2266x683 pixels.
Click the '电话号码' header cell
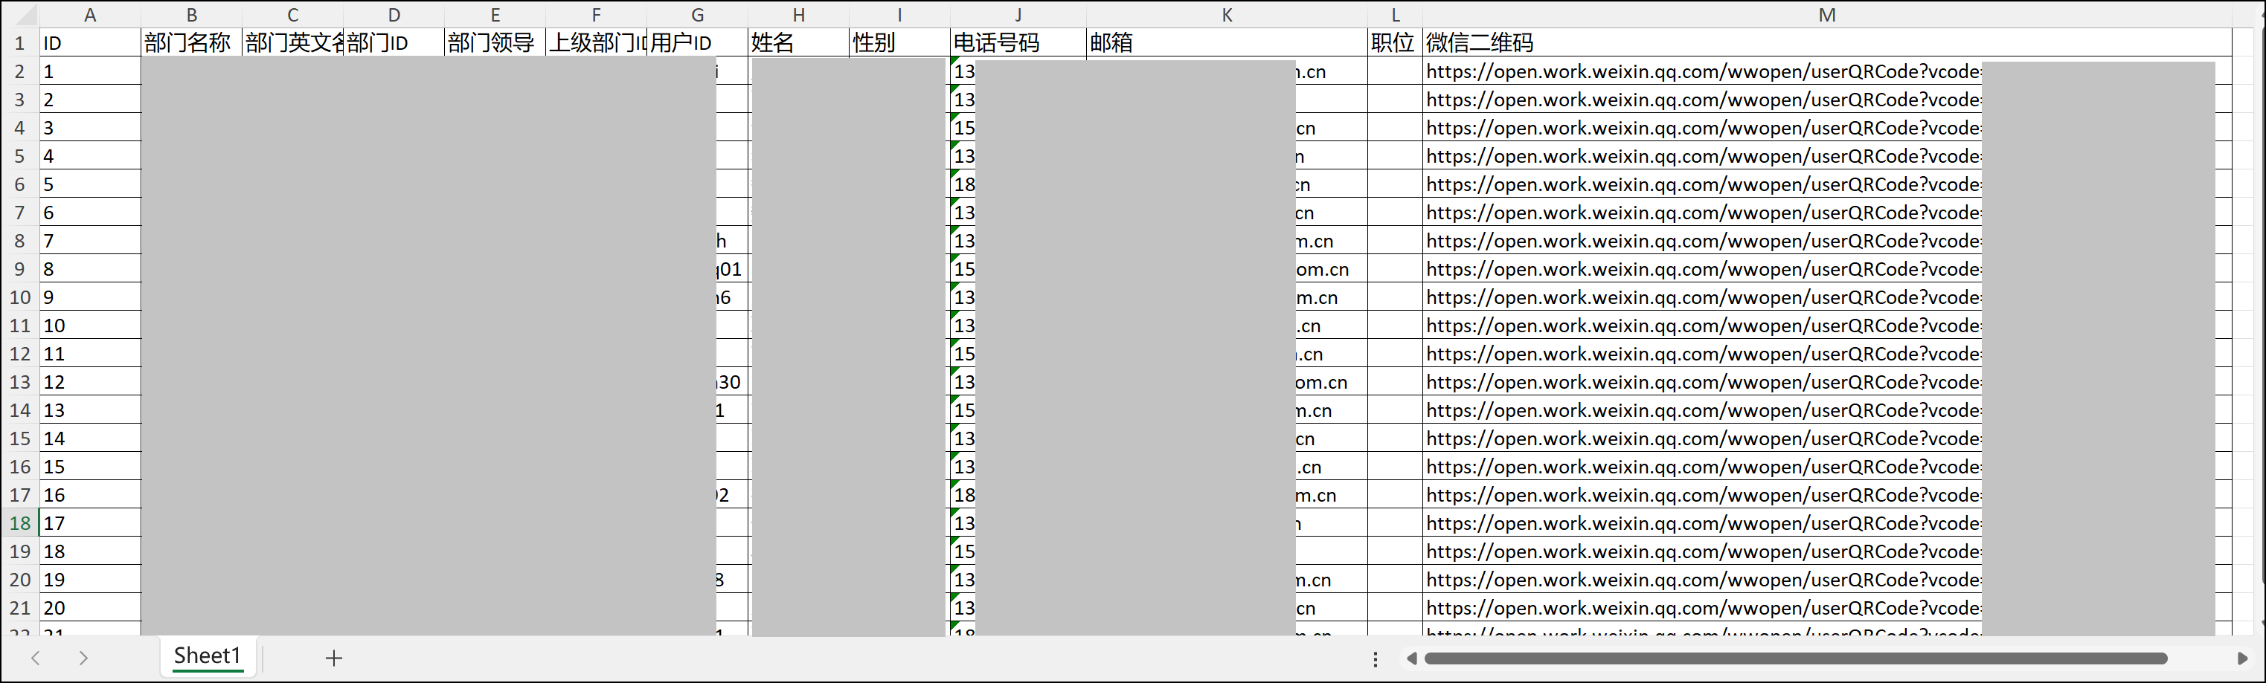point(1018,43)
